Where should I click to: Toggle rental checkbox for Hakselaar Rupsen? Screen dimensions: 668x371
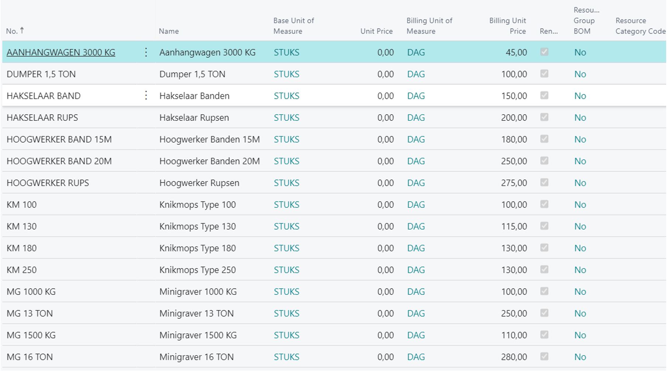point(544,117)
